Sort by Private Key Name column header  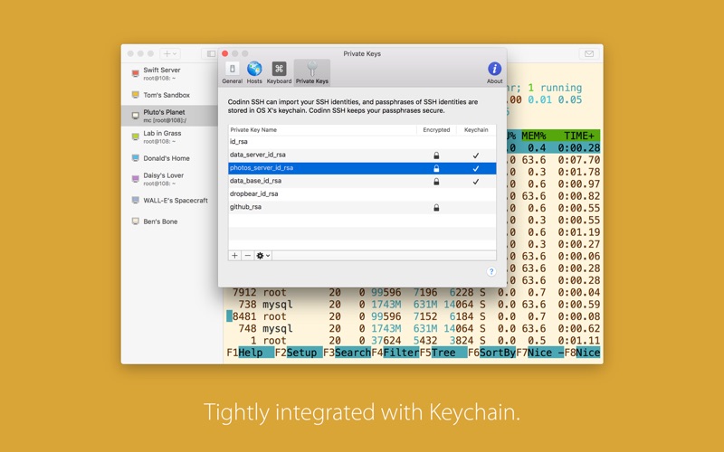pyautogui.click(x=322, y=129)
